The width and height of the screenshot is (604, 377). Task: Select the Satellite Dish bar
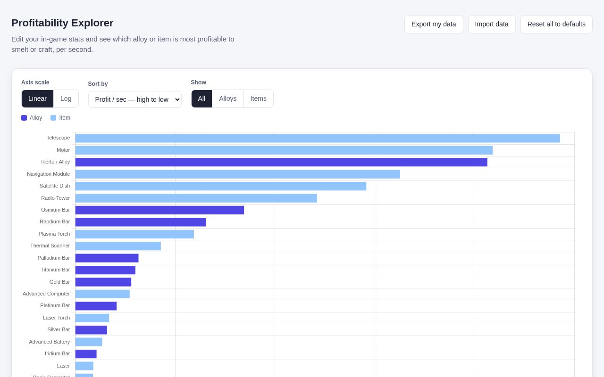(x=221, y=186)
